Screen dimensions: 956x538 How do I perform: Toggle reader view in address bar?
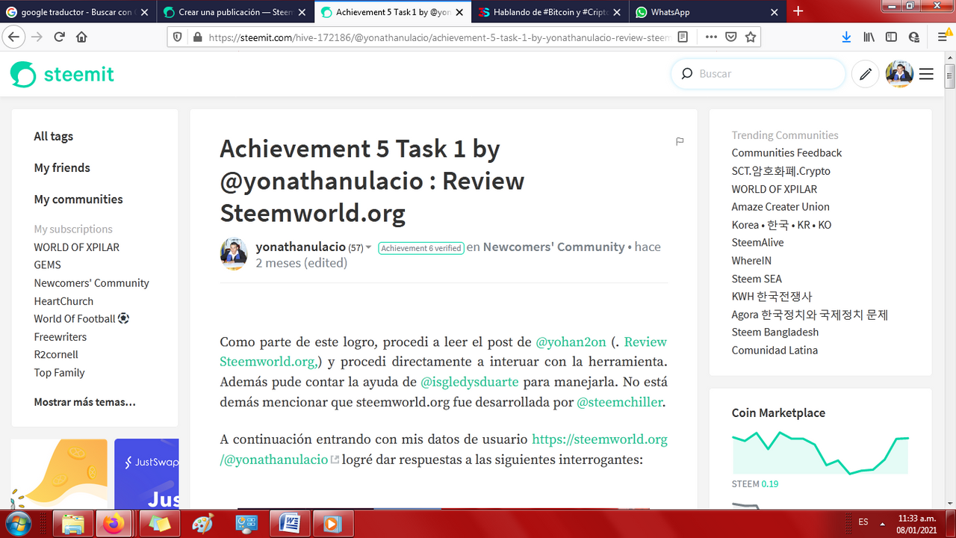point(683,37)
